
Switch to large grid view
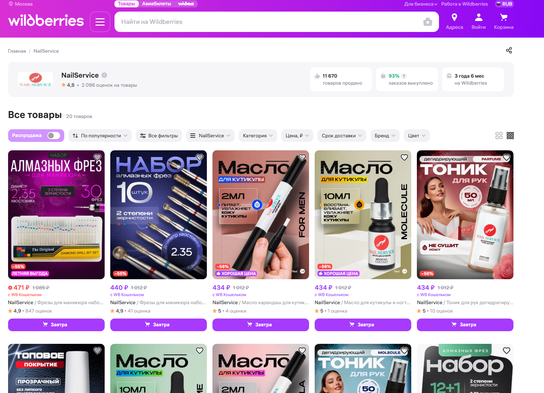tap(499, 136)
